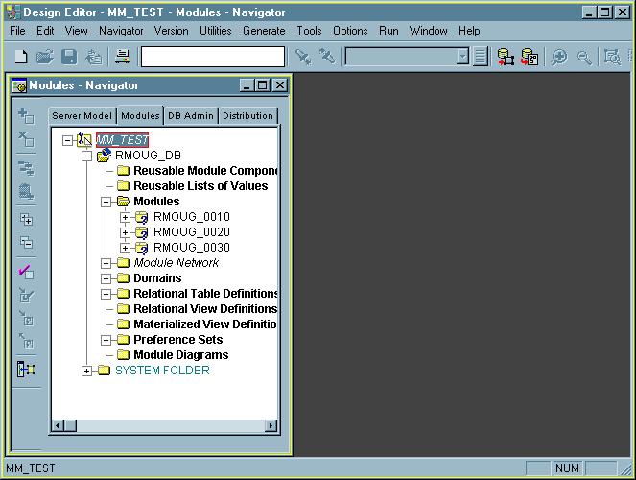Select Relational Table Definitions folder

pos(205,294)
